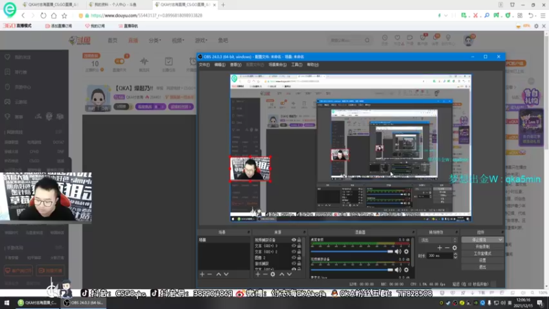Open desktop audio settings gear in mixer
This screenshot has width=549, height=309.
click(x=406, y=251)
